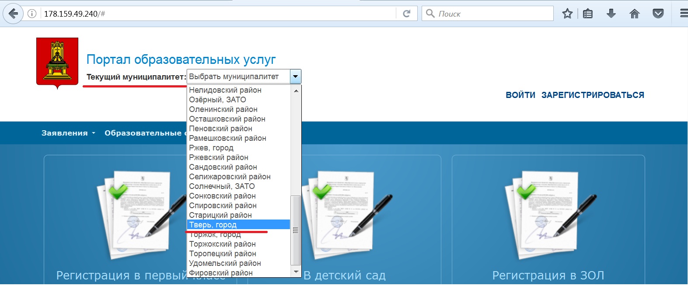Bookmark this page with star icon
Viewport: 688px width, 286px height.
pyautogui.click(x=567, y=14)
